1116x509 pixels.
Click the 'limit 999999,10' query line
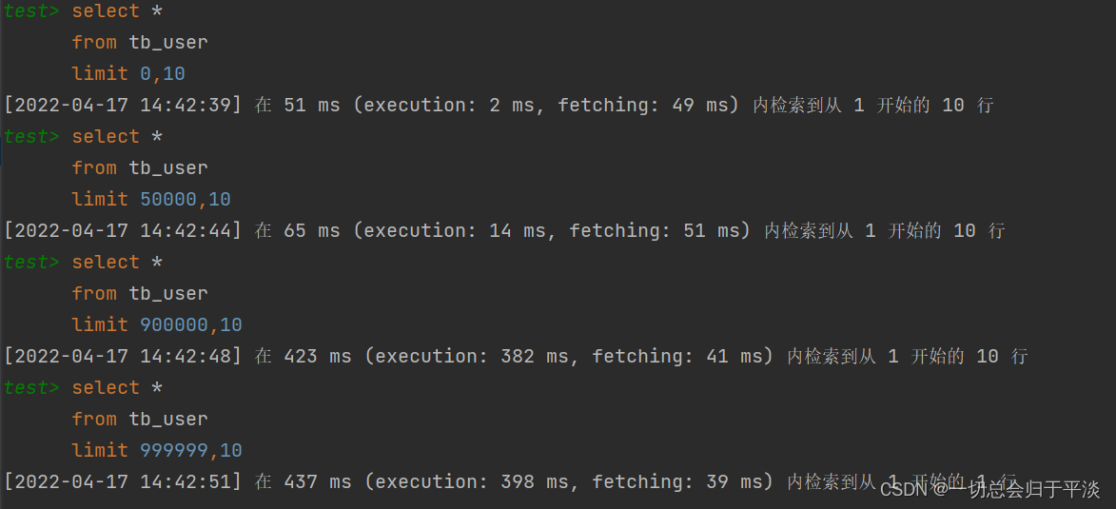tap(157, 450)
